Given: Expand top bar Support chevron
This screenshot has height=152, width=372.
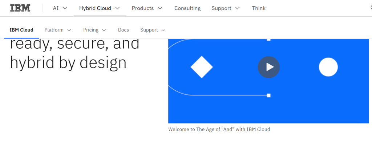Looking at the screenshot, I should click(x=238, y=8).
